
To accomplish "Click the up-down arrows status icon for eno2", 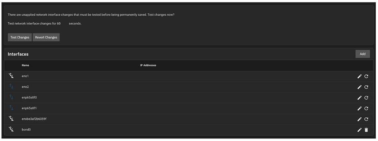I will (x=11, y=86).
